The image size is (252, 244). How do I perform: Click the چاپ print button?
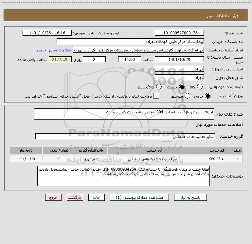click(x=97, y=197)
